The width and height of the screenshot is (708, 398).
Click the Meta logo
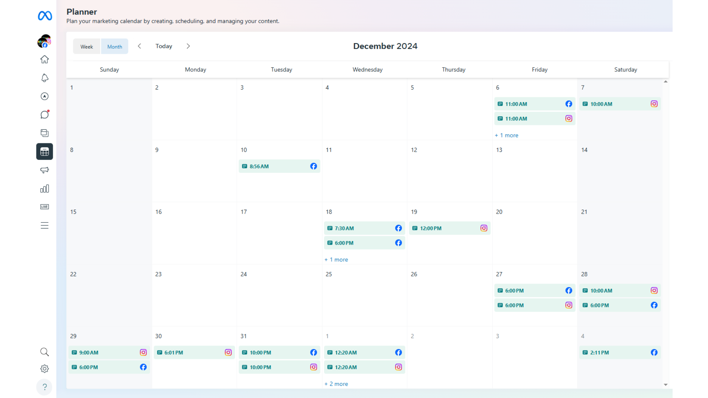(45, 16)
